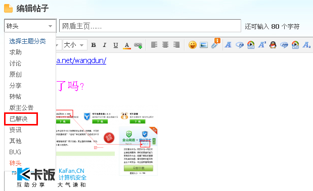This screenshot has width=313, height=191.
Task: Insert QQ contact with the penguin icon
Action: point(273,45)
